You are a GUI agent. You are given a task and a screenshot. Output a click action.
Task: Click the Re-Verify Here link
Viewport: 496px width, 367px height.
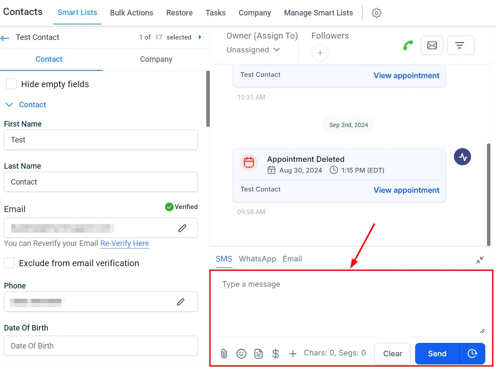click(x=125, y=243)
